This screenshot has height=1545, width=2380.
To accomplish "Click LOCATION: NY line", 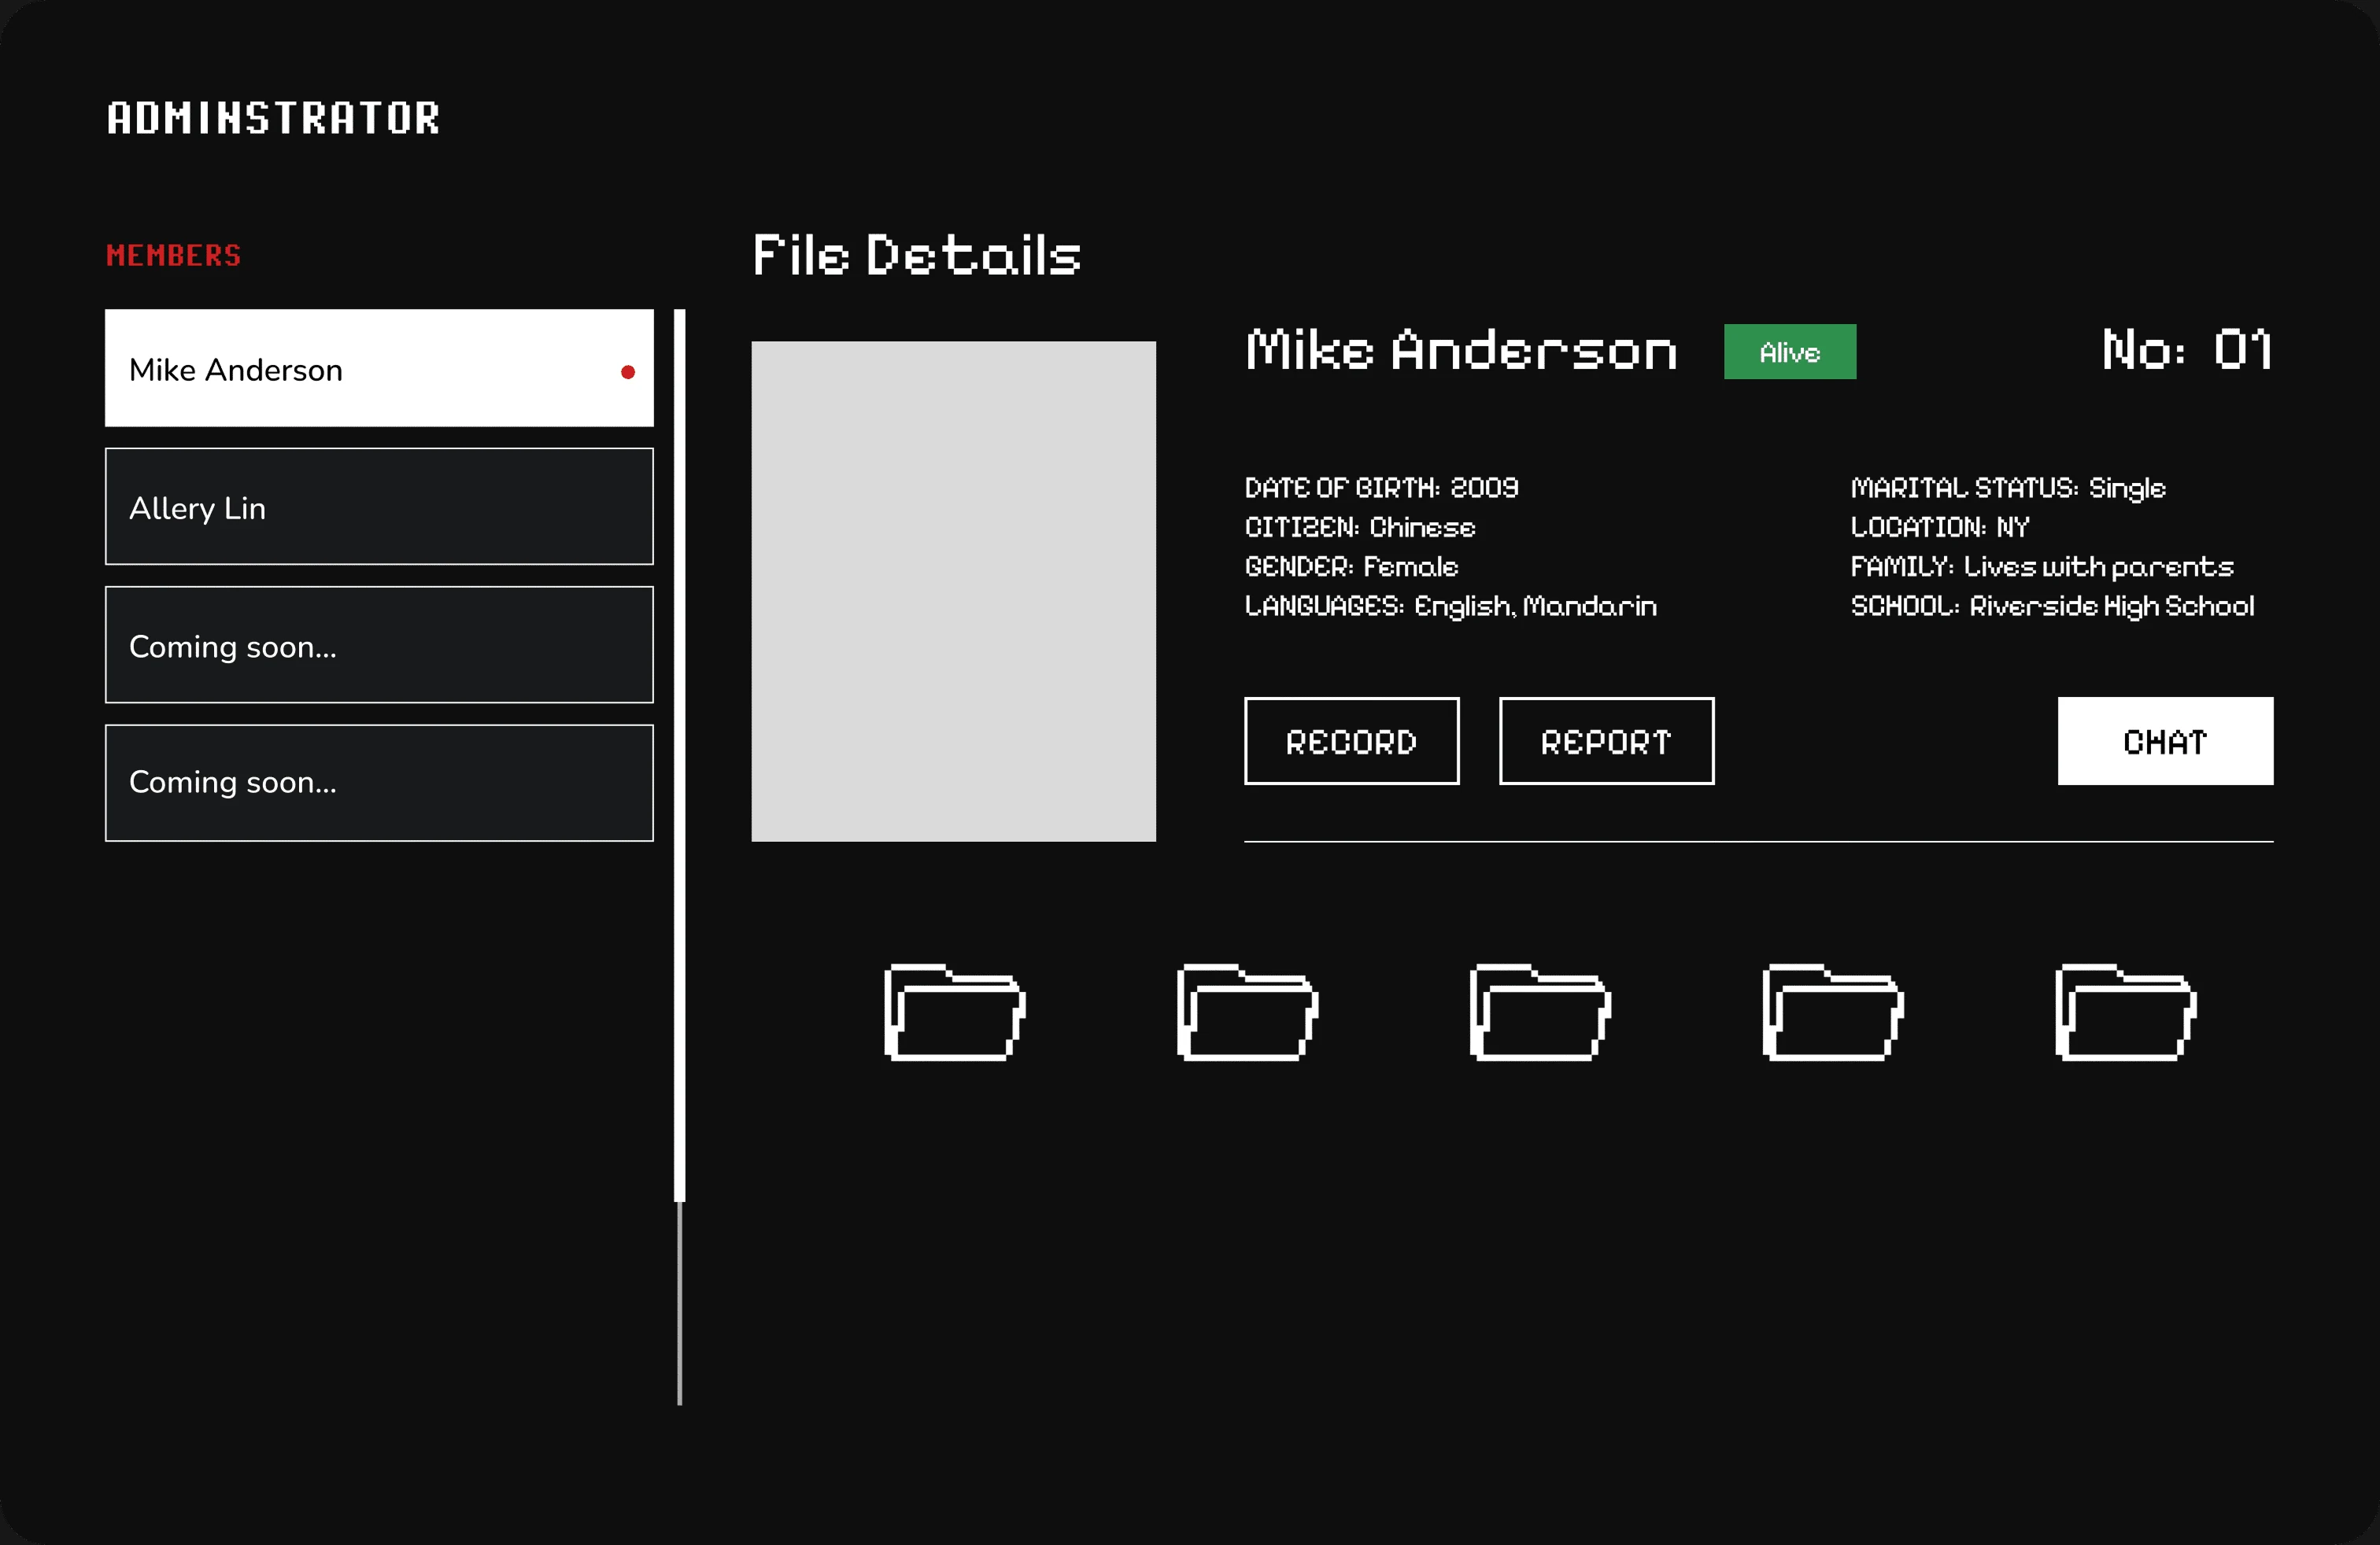I will click(x=1940, y=526).
